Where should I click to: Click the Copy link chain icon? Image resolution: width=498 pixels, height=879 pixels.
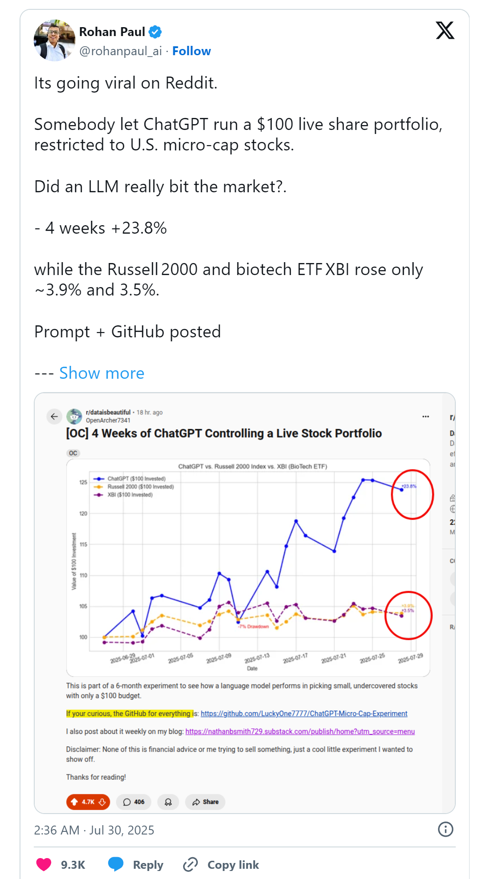(x=190, y=864)
